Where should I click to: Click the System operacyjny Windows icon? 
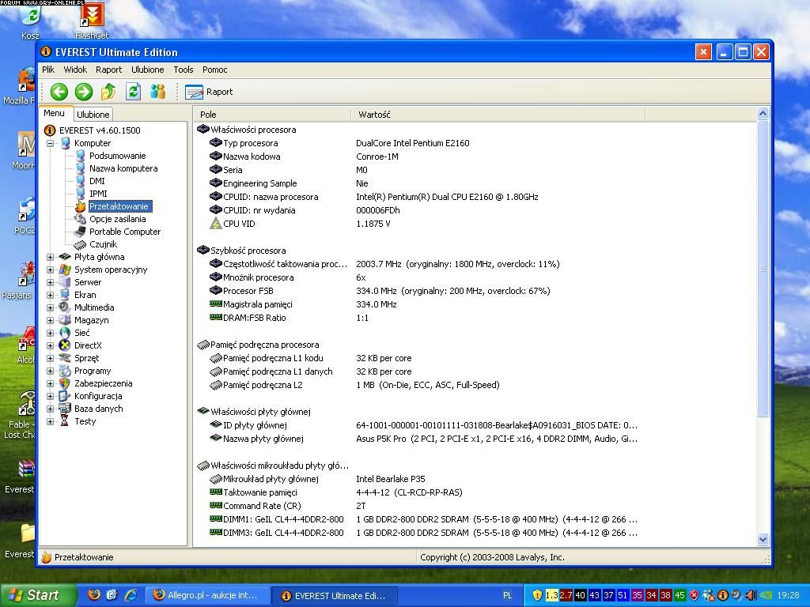pyautogui.click(x=65, y=270)
